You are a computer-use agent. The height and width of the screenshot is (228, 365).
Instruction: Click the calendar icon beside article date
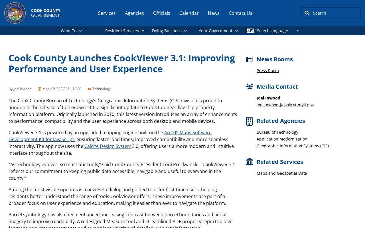[x=39, y=89]
